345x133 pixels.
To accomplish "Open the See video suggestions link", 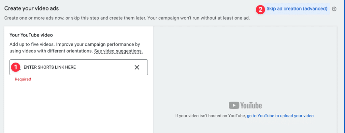I will [119, 51].
